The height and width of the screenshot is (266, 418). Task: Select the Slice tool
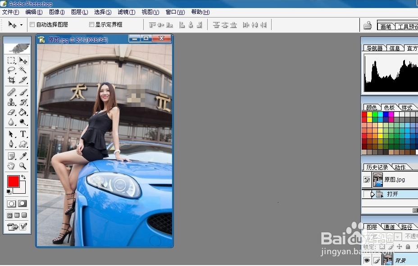coord(23,80)
